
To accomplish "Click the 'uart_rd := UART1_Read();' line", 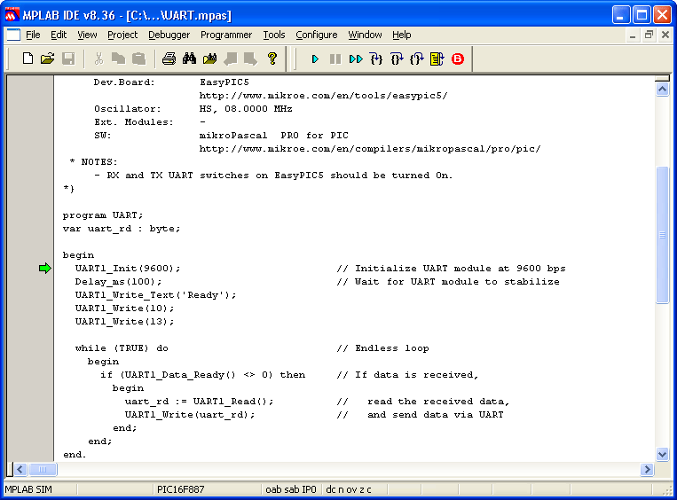I will pyautogui.click(x=199, y=402).
